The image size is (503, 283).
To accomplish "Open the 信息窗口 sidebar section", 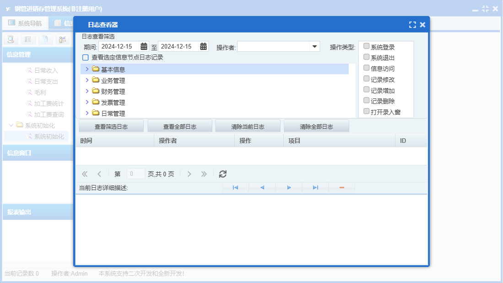I will [x=38, y=153].
